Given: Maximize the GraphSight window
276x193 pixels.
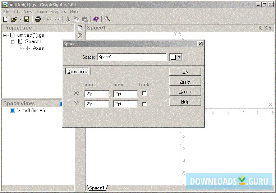Looking at the screenshot, I should [x=264, y=5].
